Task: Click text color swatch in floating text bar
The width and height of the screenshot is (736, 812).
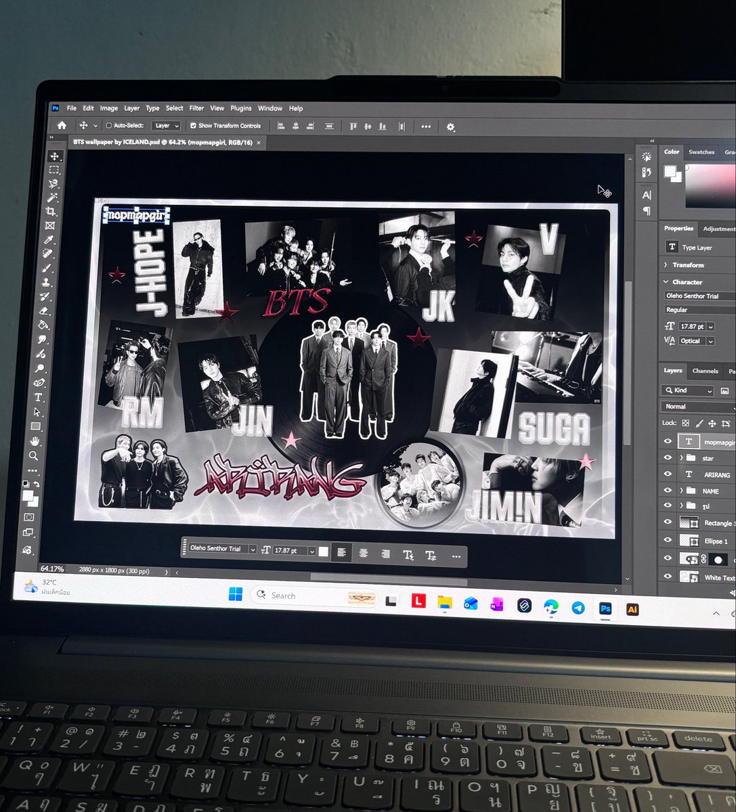Action: (x=324, y=551)
